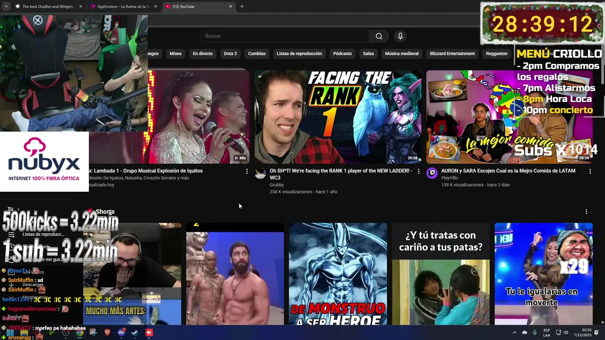Open Google Chrome from taskbar

click(79, 333)
